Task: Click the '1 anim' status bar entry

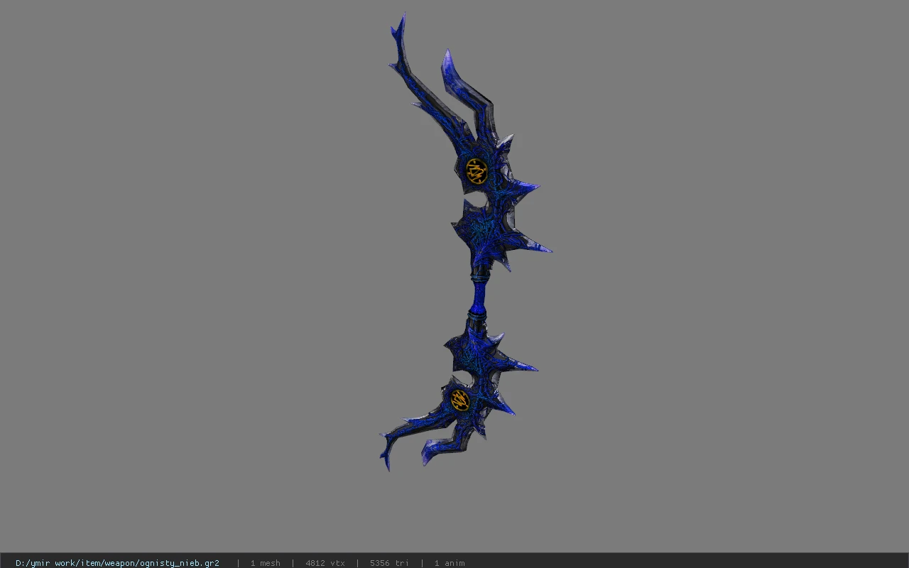Action: click(450, 563)
